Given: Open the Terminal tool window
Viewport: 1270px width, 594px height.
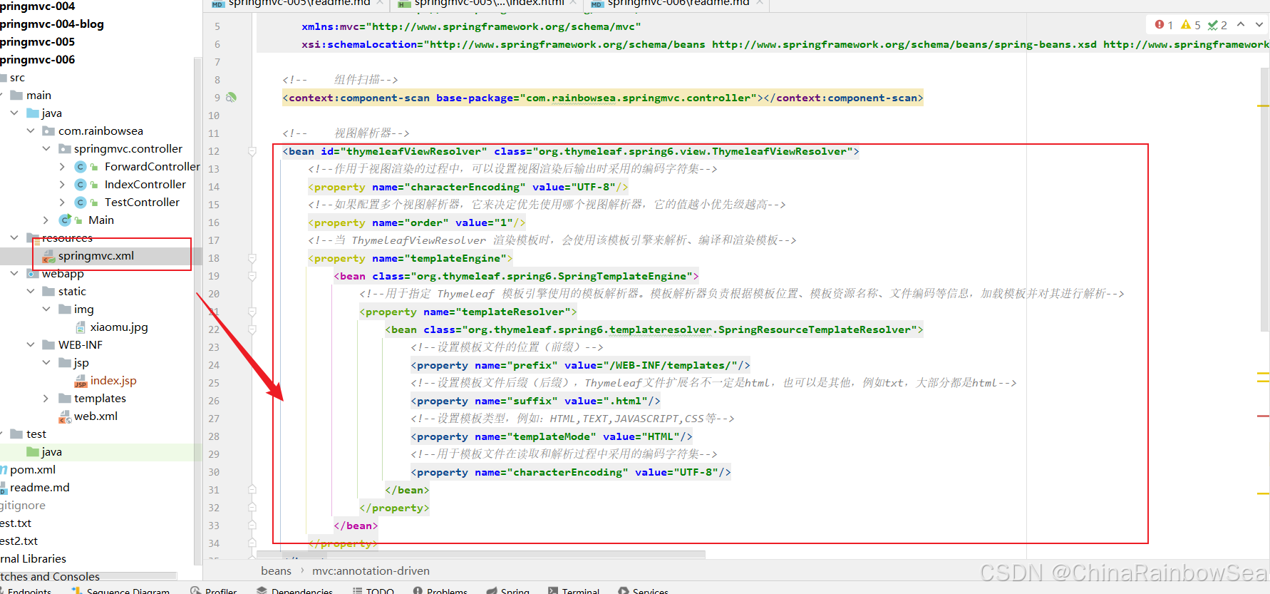Looking at the screenshot, I should [x=574, y=589].
